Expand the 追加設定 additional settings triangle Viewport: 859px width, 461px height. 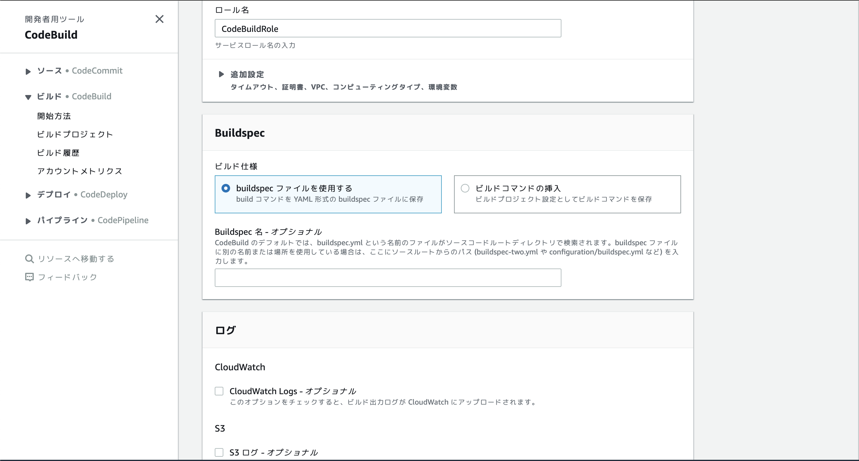click(221, 74)
